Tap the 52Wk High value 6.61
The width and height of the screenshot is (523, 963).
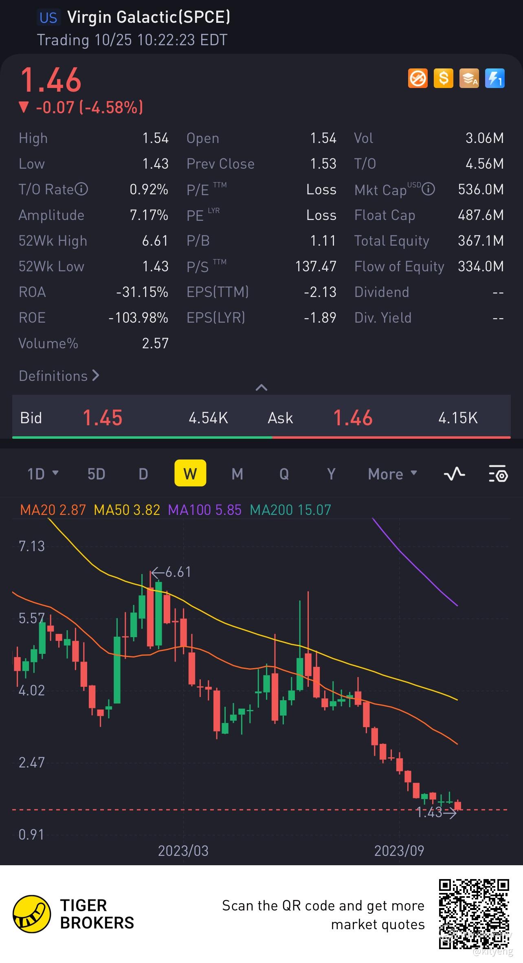tap(155, 241)
